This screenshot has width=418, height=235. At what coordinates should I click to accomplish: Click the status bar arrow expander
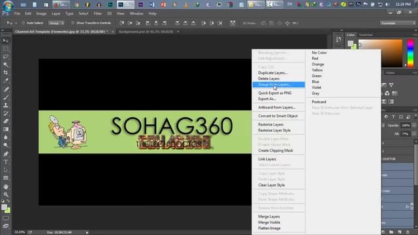coord(87,232)
